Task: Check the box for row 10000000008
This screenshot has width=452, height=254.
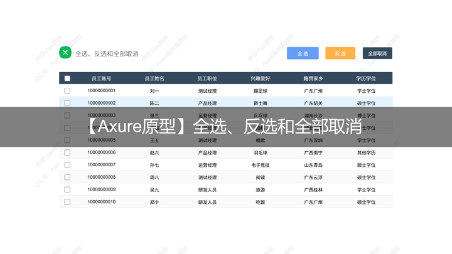Action: [67, 177]
